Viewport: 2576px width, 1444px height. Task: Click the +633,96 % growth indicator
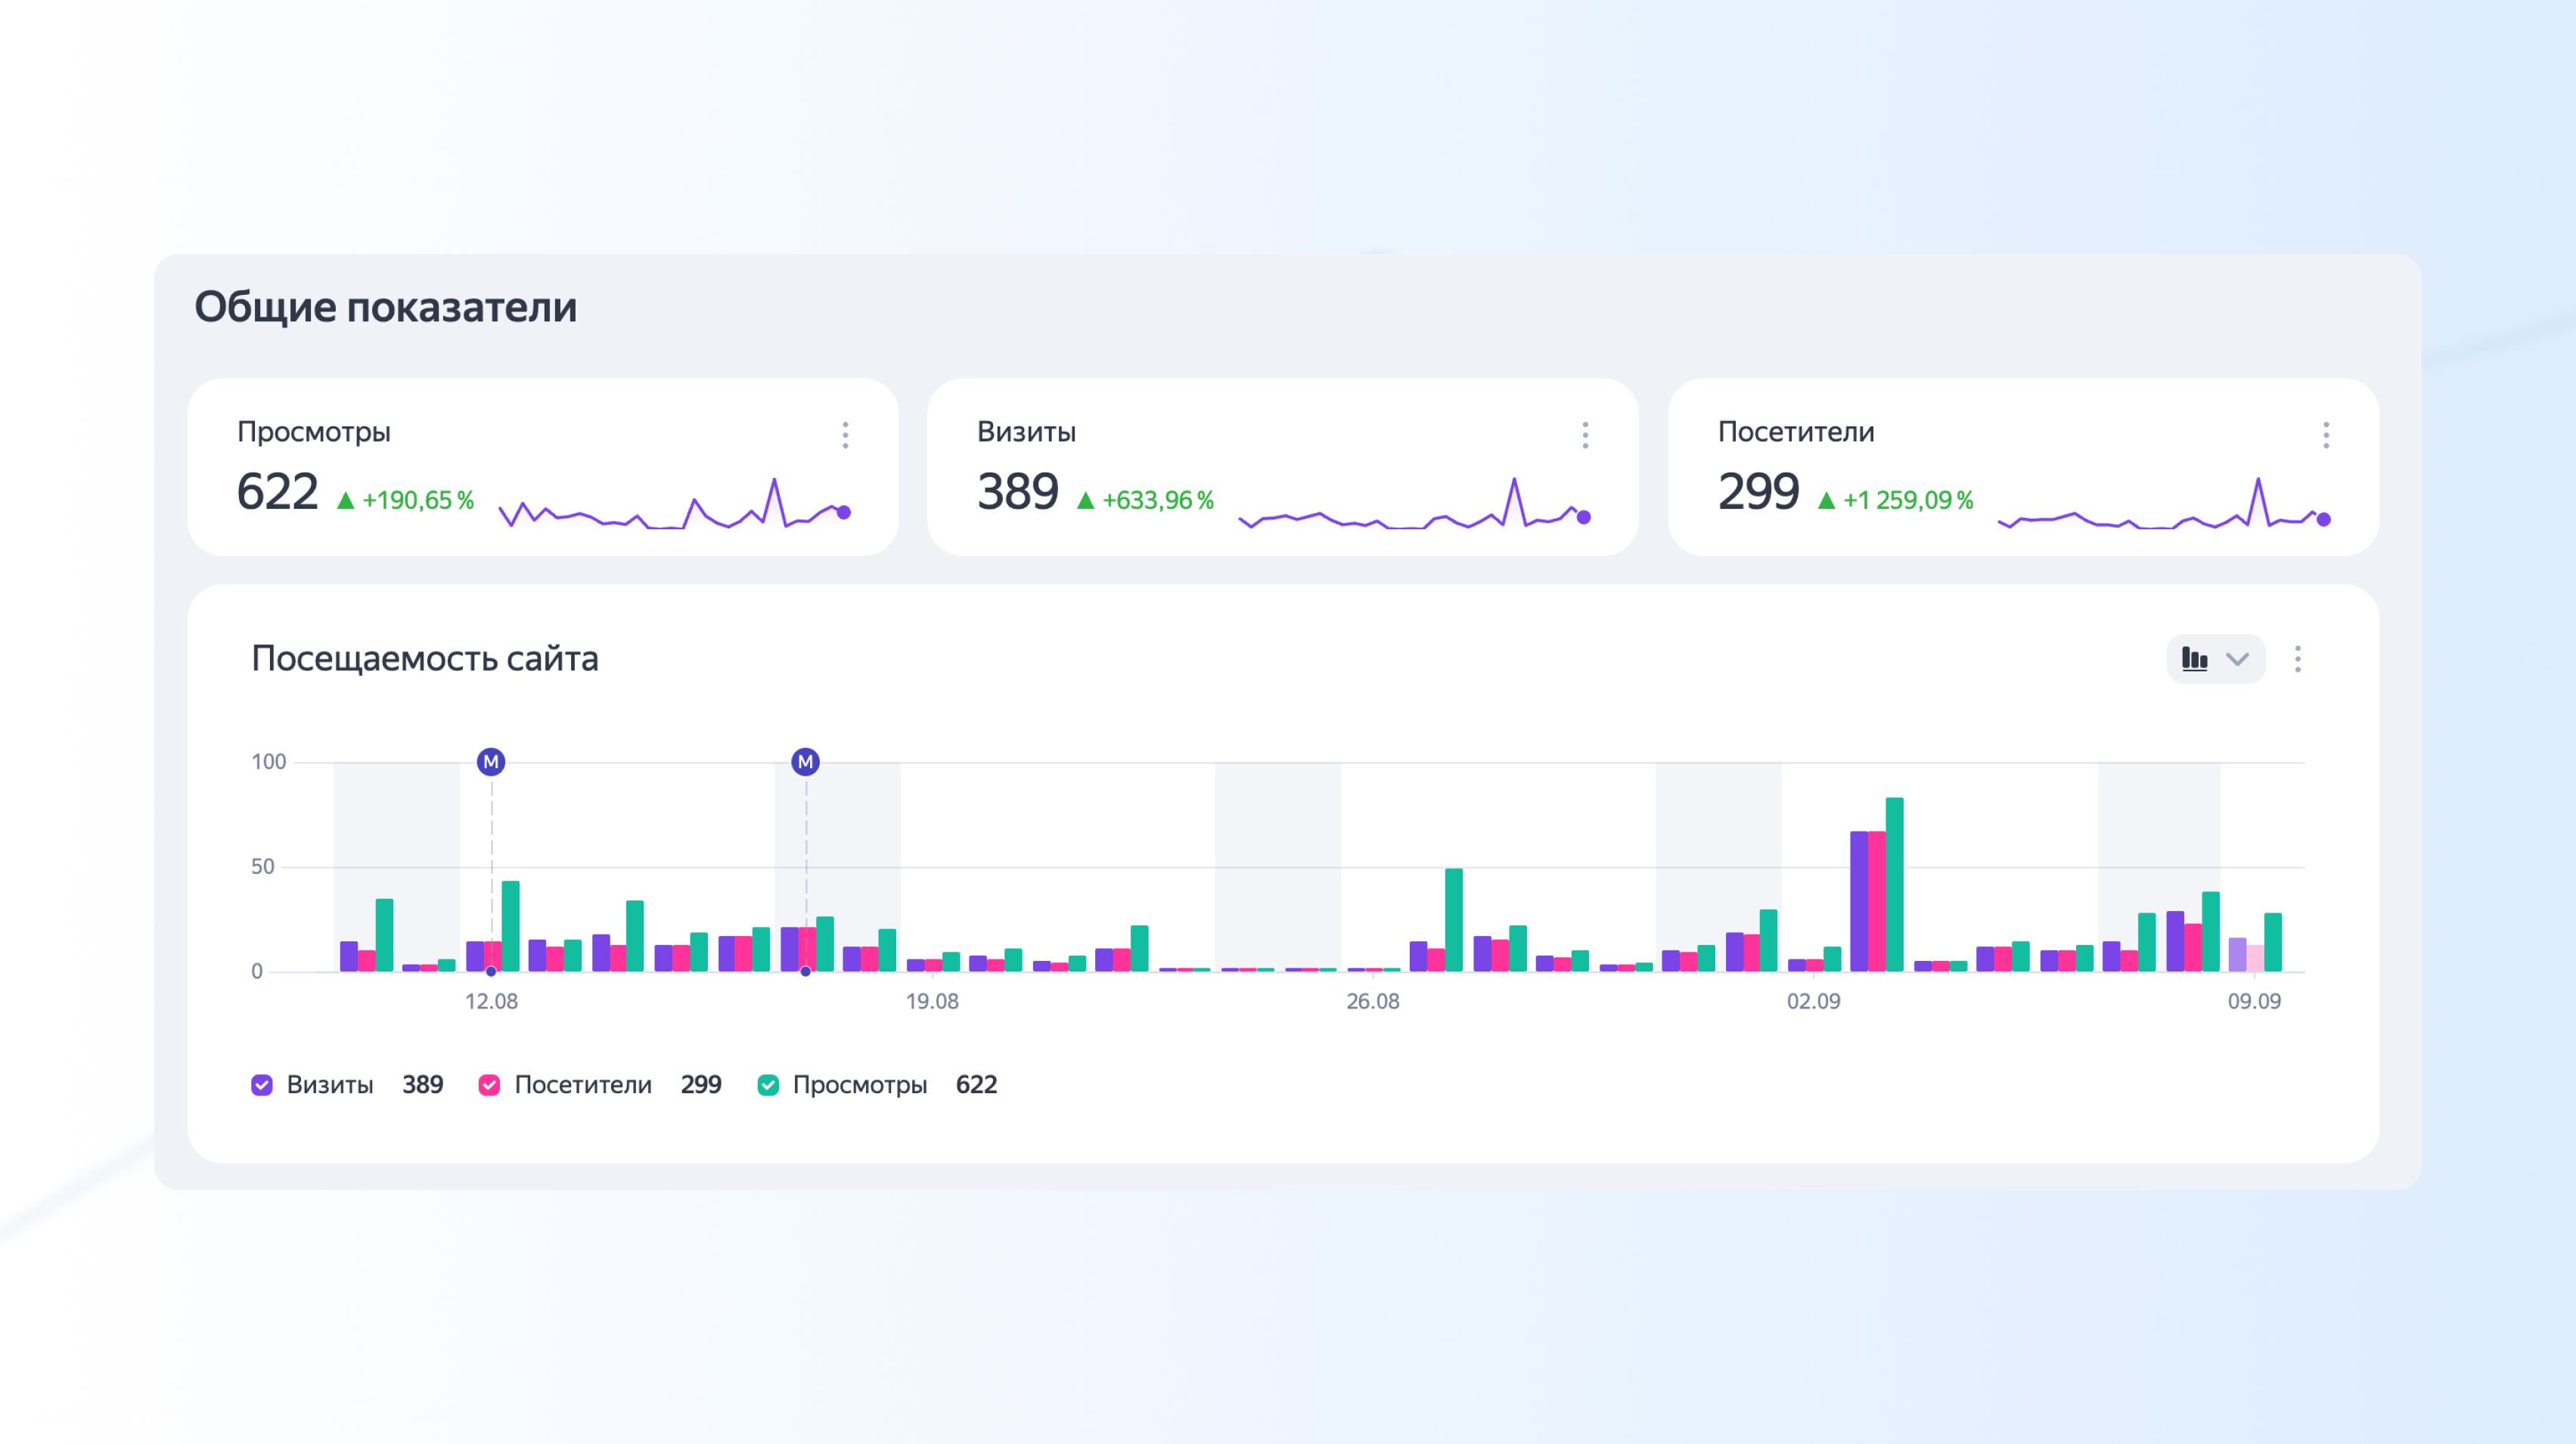(x=1145, y=500)
